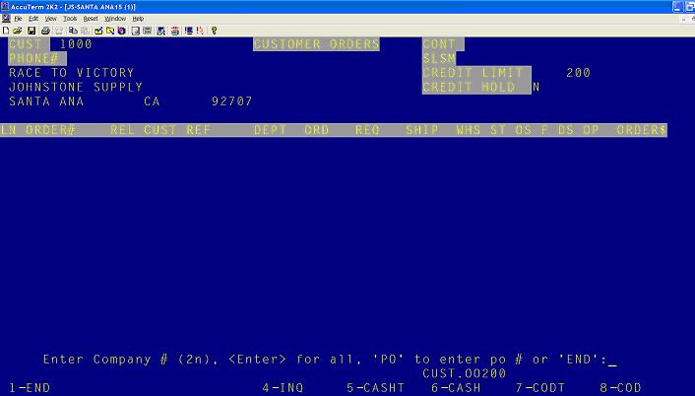The height and width of the screenshot is (396, 695).
Task: Click the 4-INQ function key label
Action: click(283, 387)
